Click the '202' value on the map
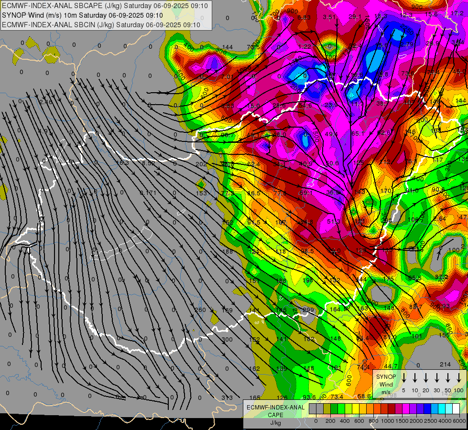468x430 pixels. tap(201, 164)
